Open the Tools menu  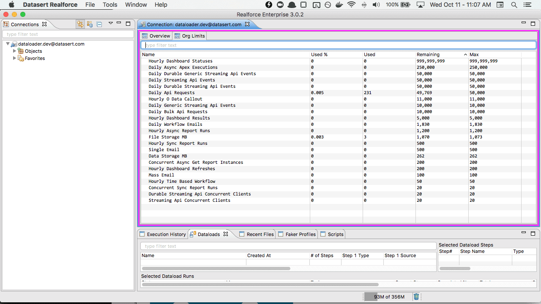(x=110, y=5)
